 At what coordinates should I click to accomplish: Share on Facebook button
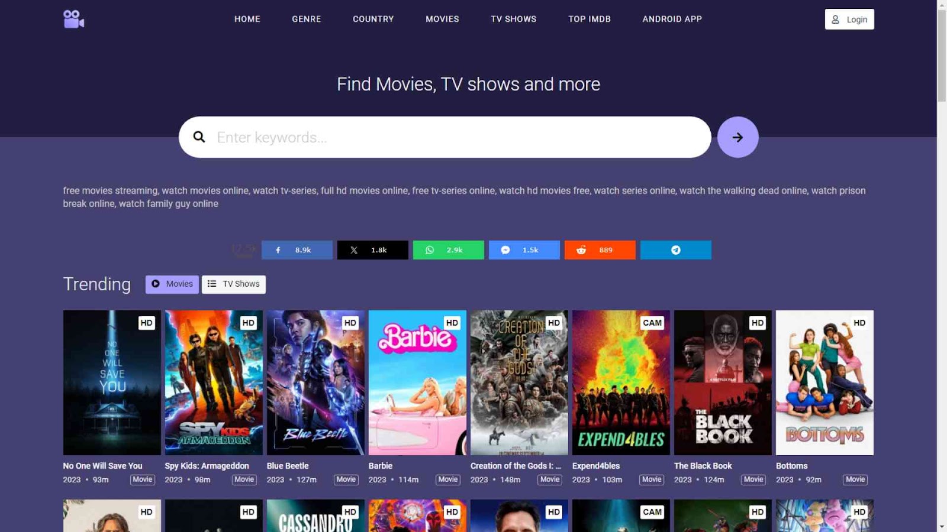coord(297,250)
